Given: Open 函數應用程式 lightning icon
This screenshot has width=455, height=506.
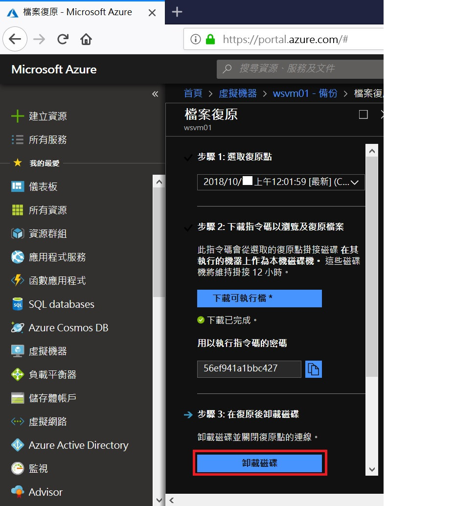Looking at the screenshot, I should pos(18,280).
